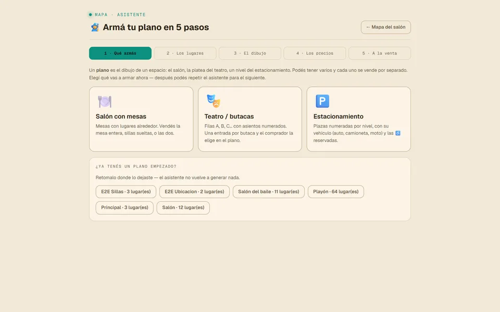The image size is (500, 312).
Task: Click the description "Mesas con lugares alrededor"
Action: click(138, 129)
